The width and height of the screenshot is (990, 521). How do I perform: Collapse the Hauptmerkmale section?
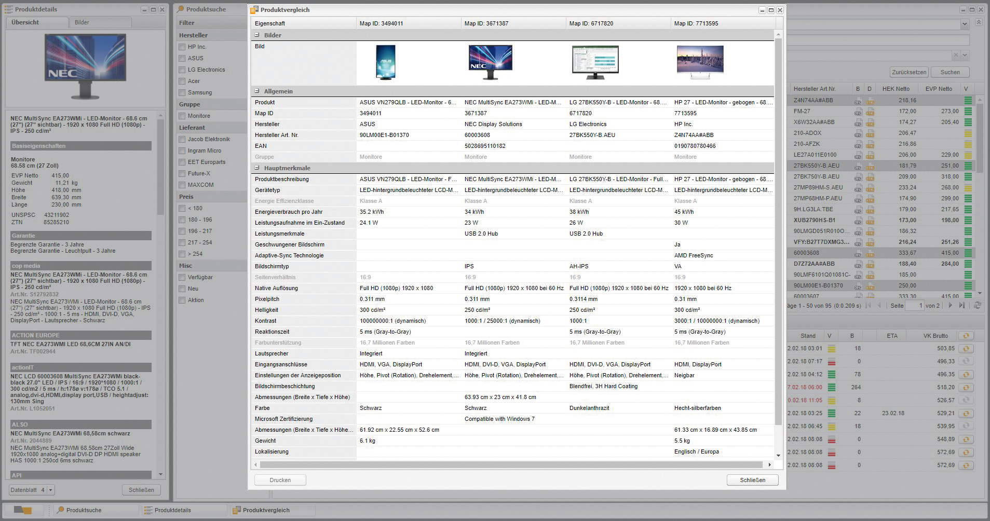tap(257, 168)
